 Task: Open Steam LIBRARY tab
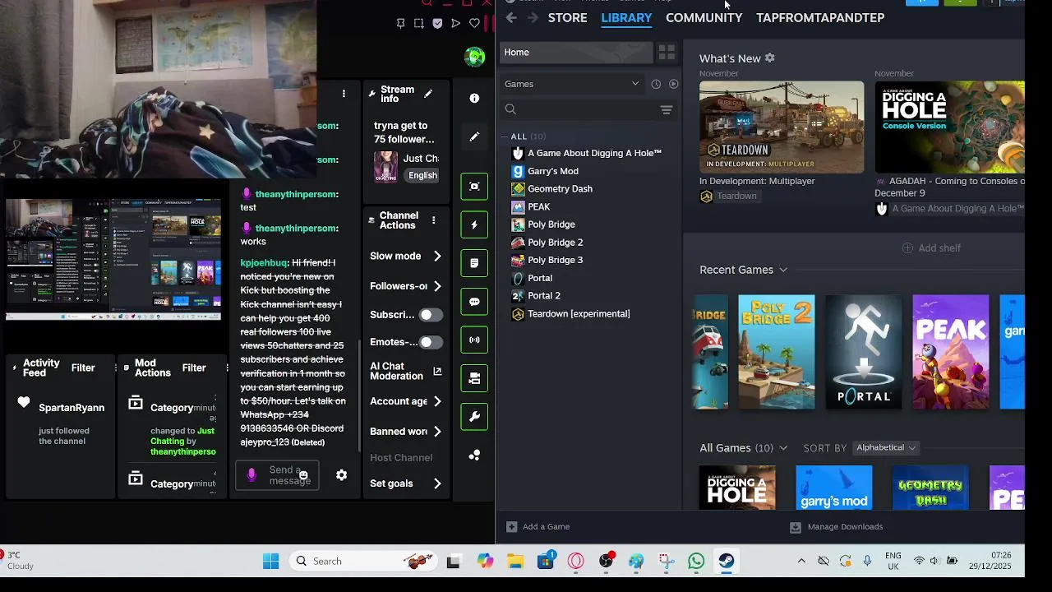[x=626, y=17]
